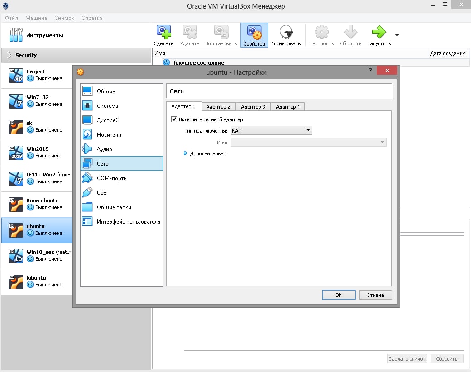Image resolution: width=471 pixels, height=372 pixels.
Task: Open Общие папки settings category
Action: pyautogui.click(x=122, y=207)
